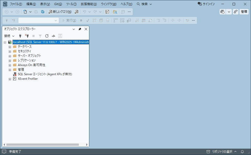Click the サインイン button
The height and width of the screenshot is (155, 251).
pos(206,4)
